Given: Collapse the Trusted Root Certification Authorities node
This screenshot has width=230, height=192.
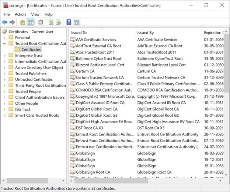Looking at the screenshot, I should click(x=4, y=43).
